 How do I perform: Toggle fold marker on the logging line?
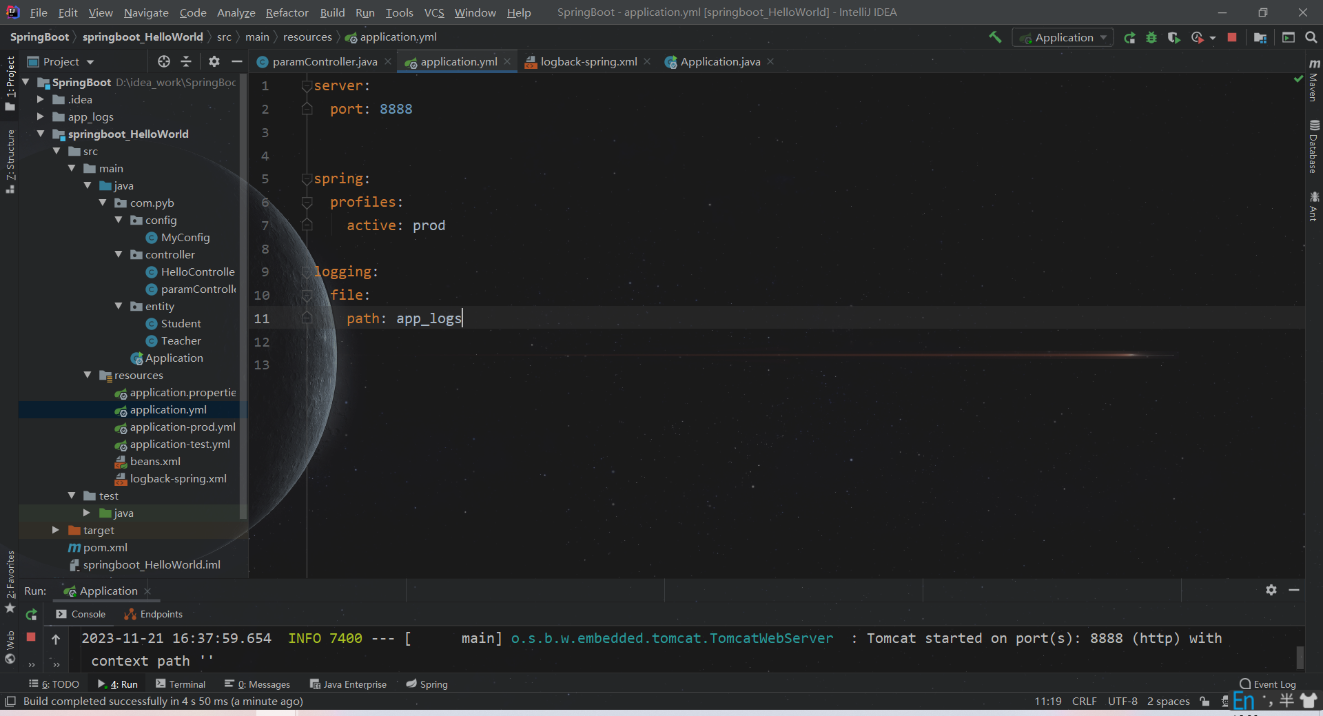[x=307, y=272]
